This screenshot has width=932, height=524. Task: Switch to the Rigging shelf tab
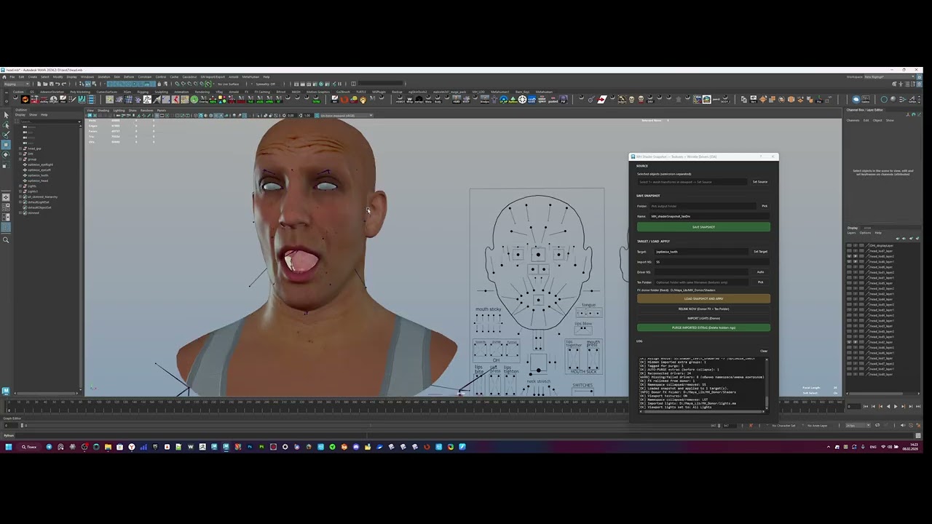pos(143,92)
